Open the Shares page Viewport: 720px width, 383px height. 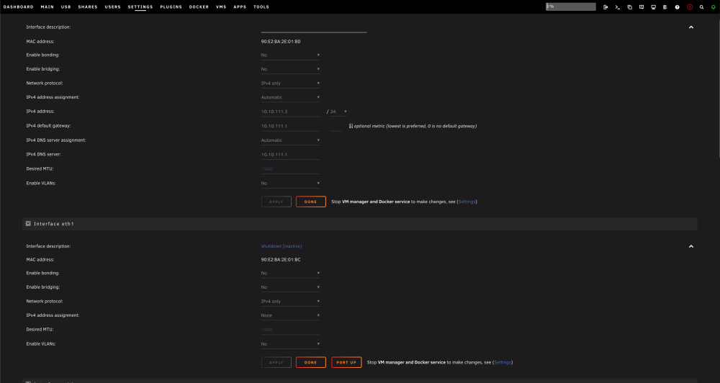[88, 7]
